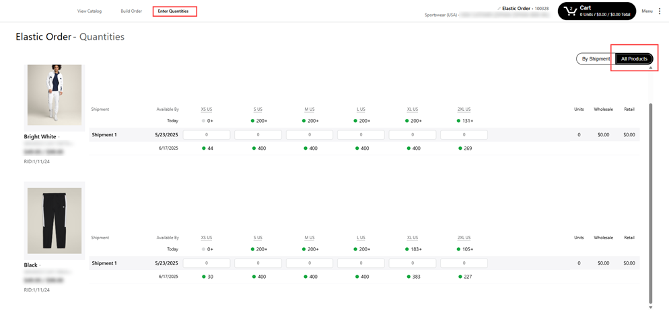This screenshot has width=669, height=317.
Task: Click the Menu three-dots icon
Action: (660, 11)
